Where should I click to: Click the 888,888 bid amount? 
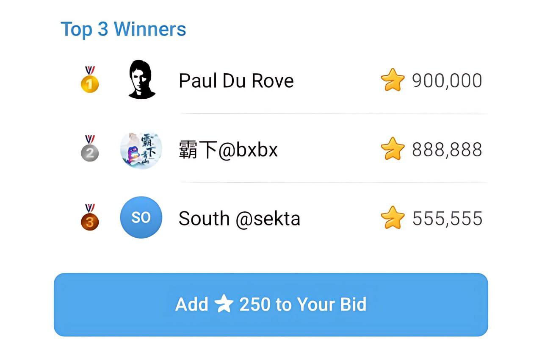point(447,150)
